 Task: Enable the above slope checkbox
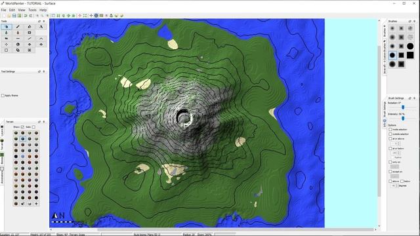coord(390,181)
